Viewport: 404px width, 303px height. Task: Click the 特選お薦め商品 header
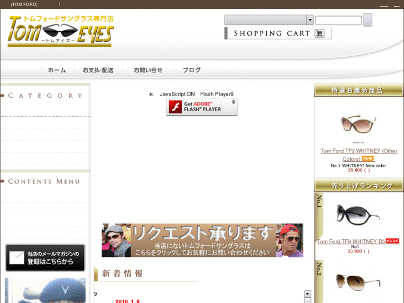tap(358, 90)
